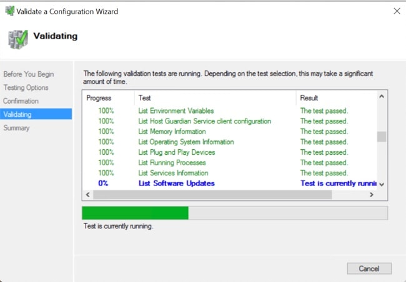
Task: Click 100% progress for List Services Information
Action: click(106, 173)
